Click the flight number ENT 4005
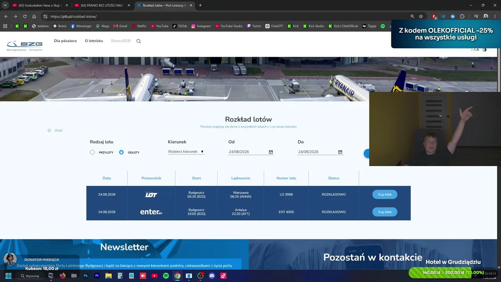Viewport: 501px width, 282px height. (286, 212)
